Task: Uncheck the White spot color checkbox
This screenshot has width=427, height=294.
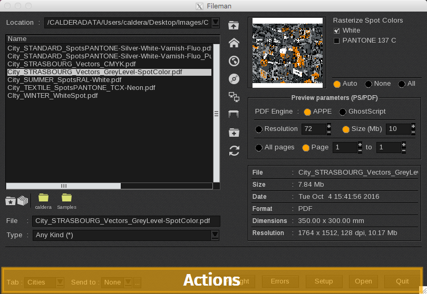Action: 337,31
